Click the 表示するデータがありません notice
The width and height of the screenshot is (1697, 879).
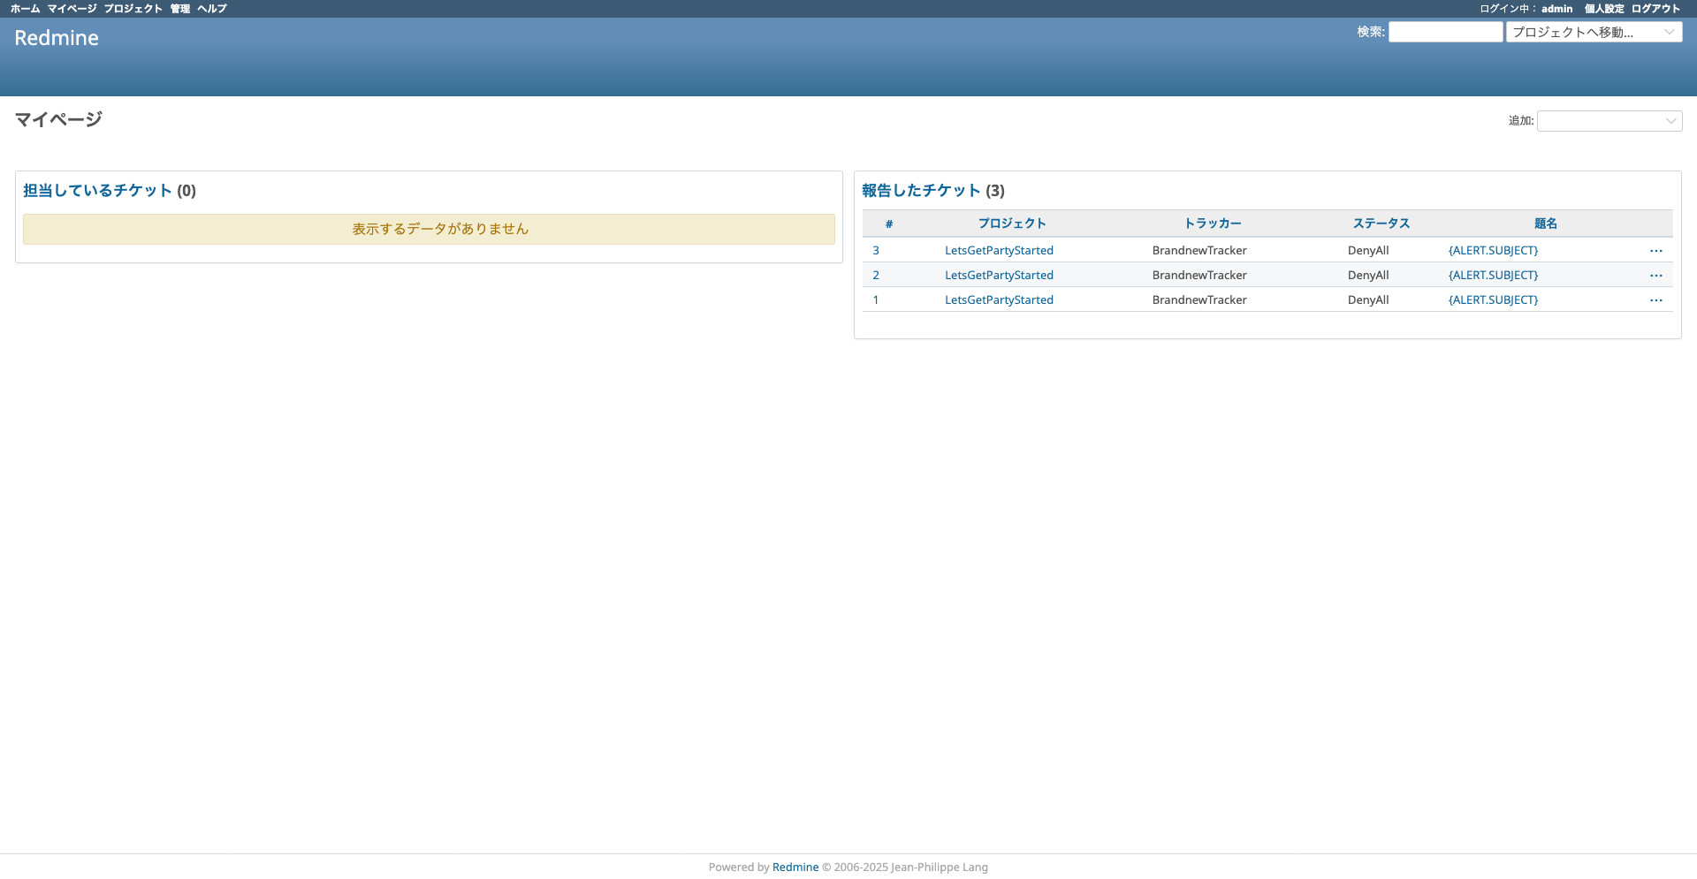click(429, 229)
